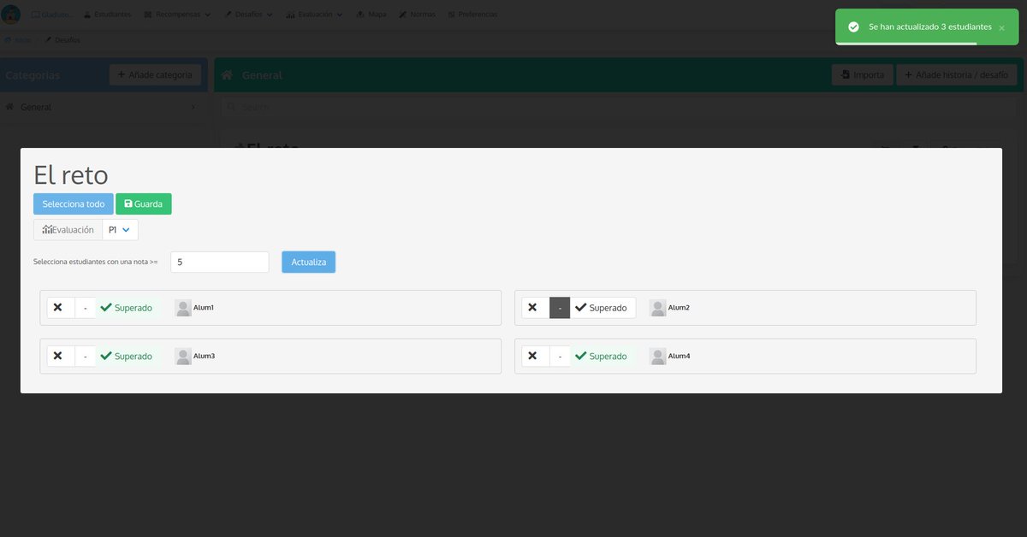This screenshot has height=537, width=1027.
Task: Click the pencil icon beside Desafíos in breadcrumb
Action: click(x=47, y=39)
